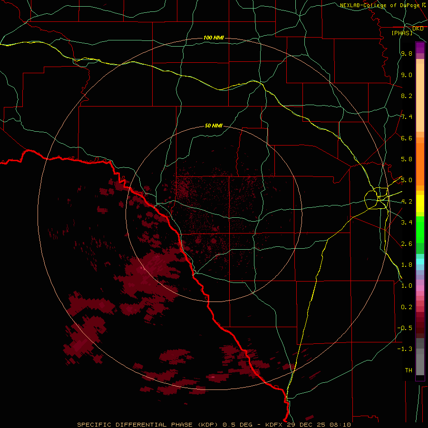The height and width of the screenshot is (428, 428).
Task: Click the yellow segment of the color bar
Action: (420, 204)
